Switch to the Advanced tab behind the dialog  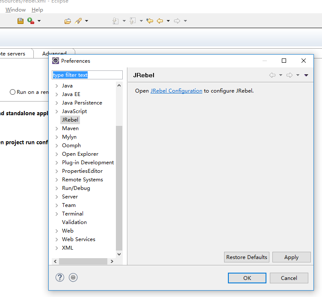click(54, 52)
